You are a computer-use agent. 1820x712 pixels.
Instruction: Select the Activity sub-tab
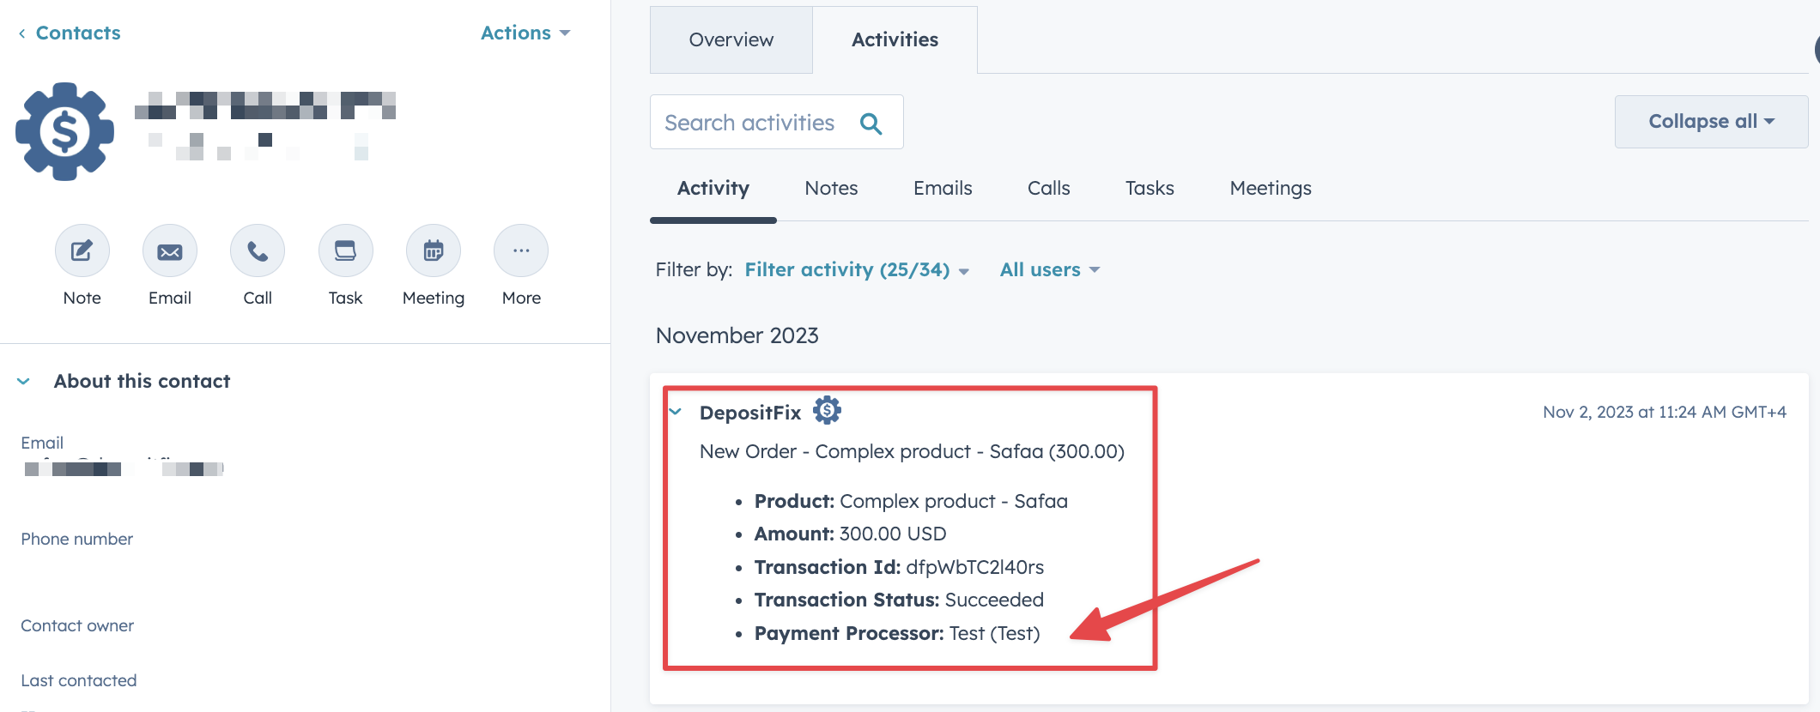pos(713,189)
